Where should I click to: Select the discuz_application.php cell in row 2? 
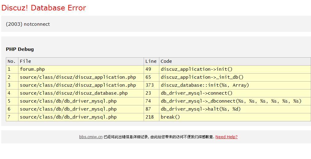(81, 77)
